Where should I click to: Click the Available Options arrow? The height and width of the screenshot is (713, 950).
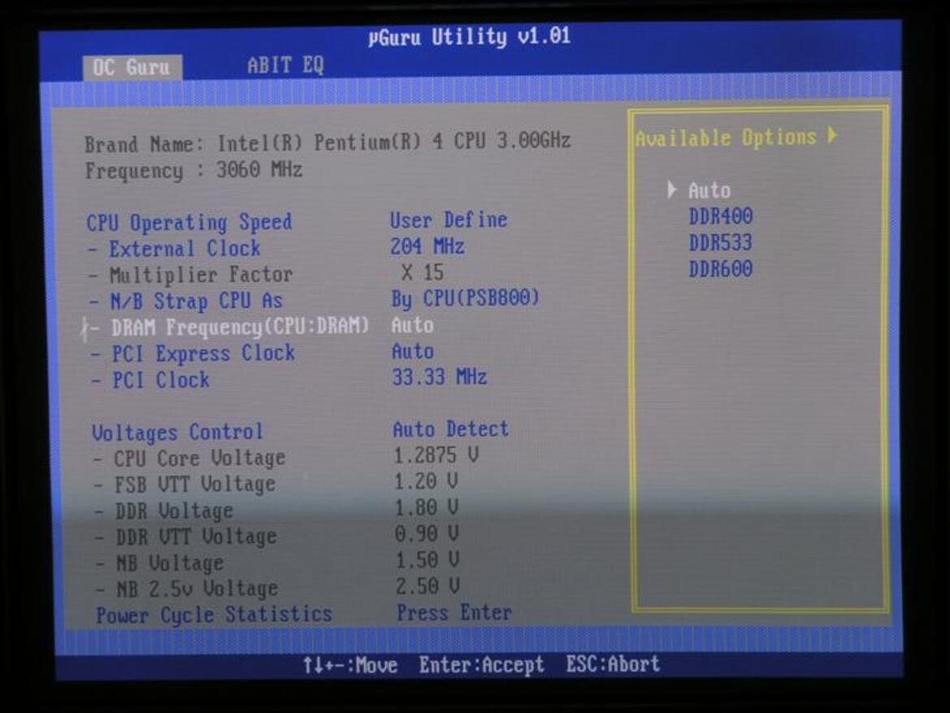coord(833,135)
